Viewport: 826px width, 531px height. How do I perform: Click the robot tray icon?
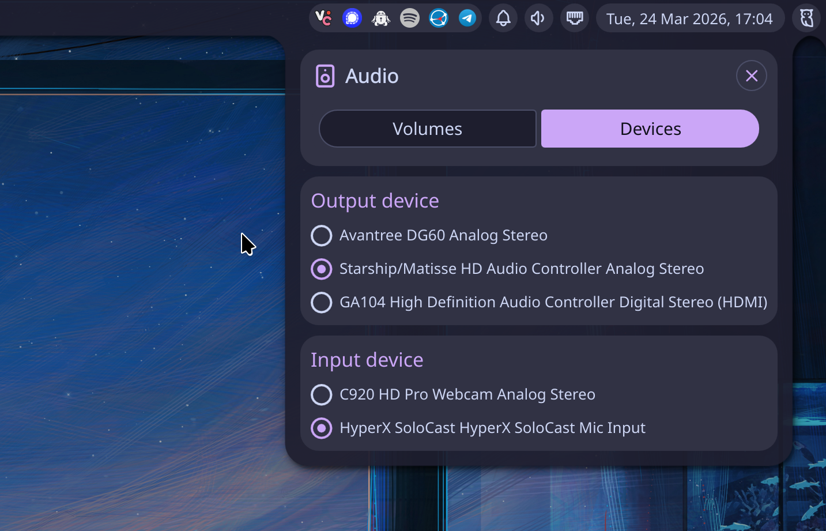381,18
